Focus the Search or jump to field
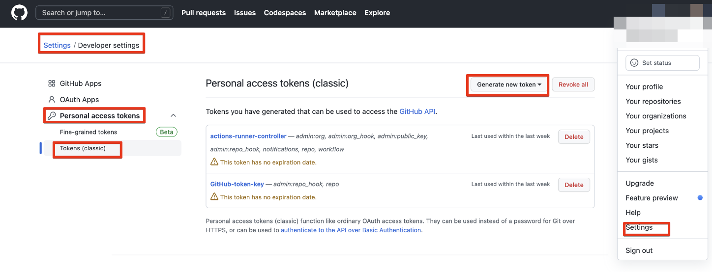The height and width of the screenshot is (272, 712). click(104, 13)
